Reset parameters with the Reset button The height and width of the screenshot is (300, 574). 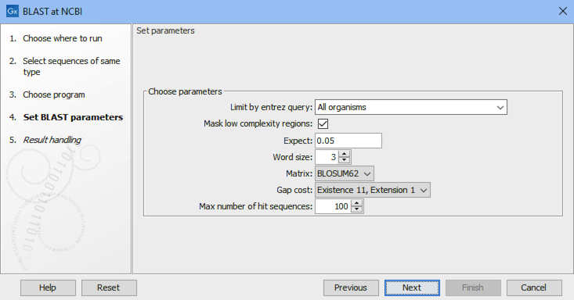click(x=109, y=288)
